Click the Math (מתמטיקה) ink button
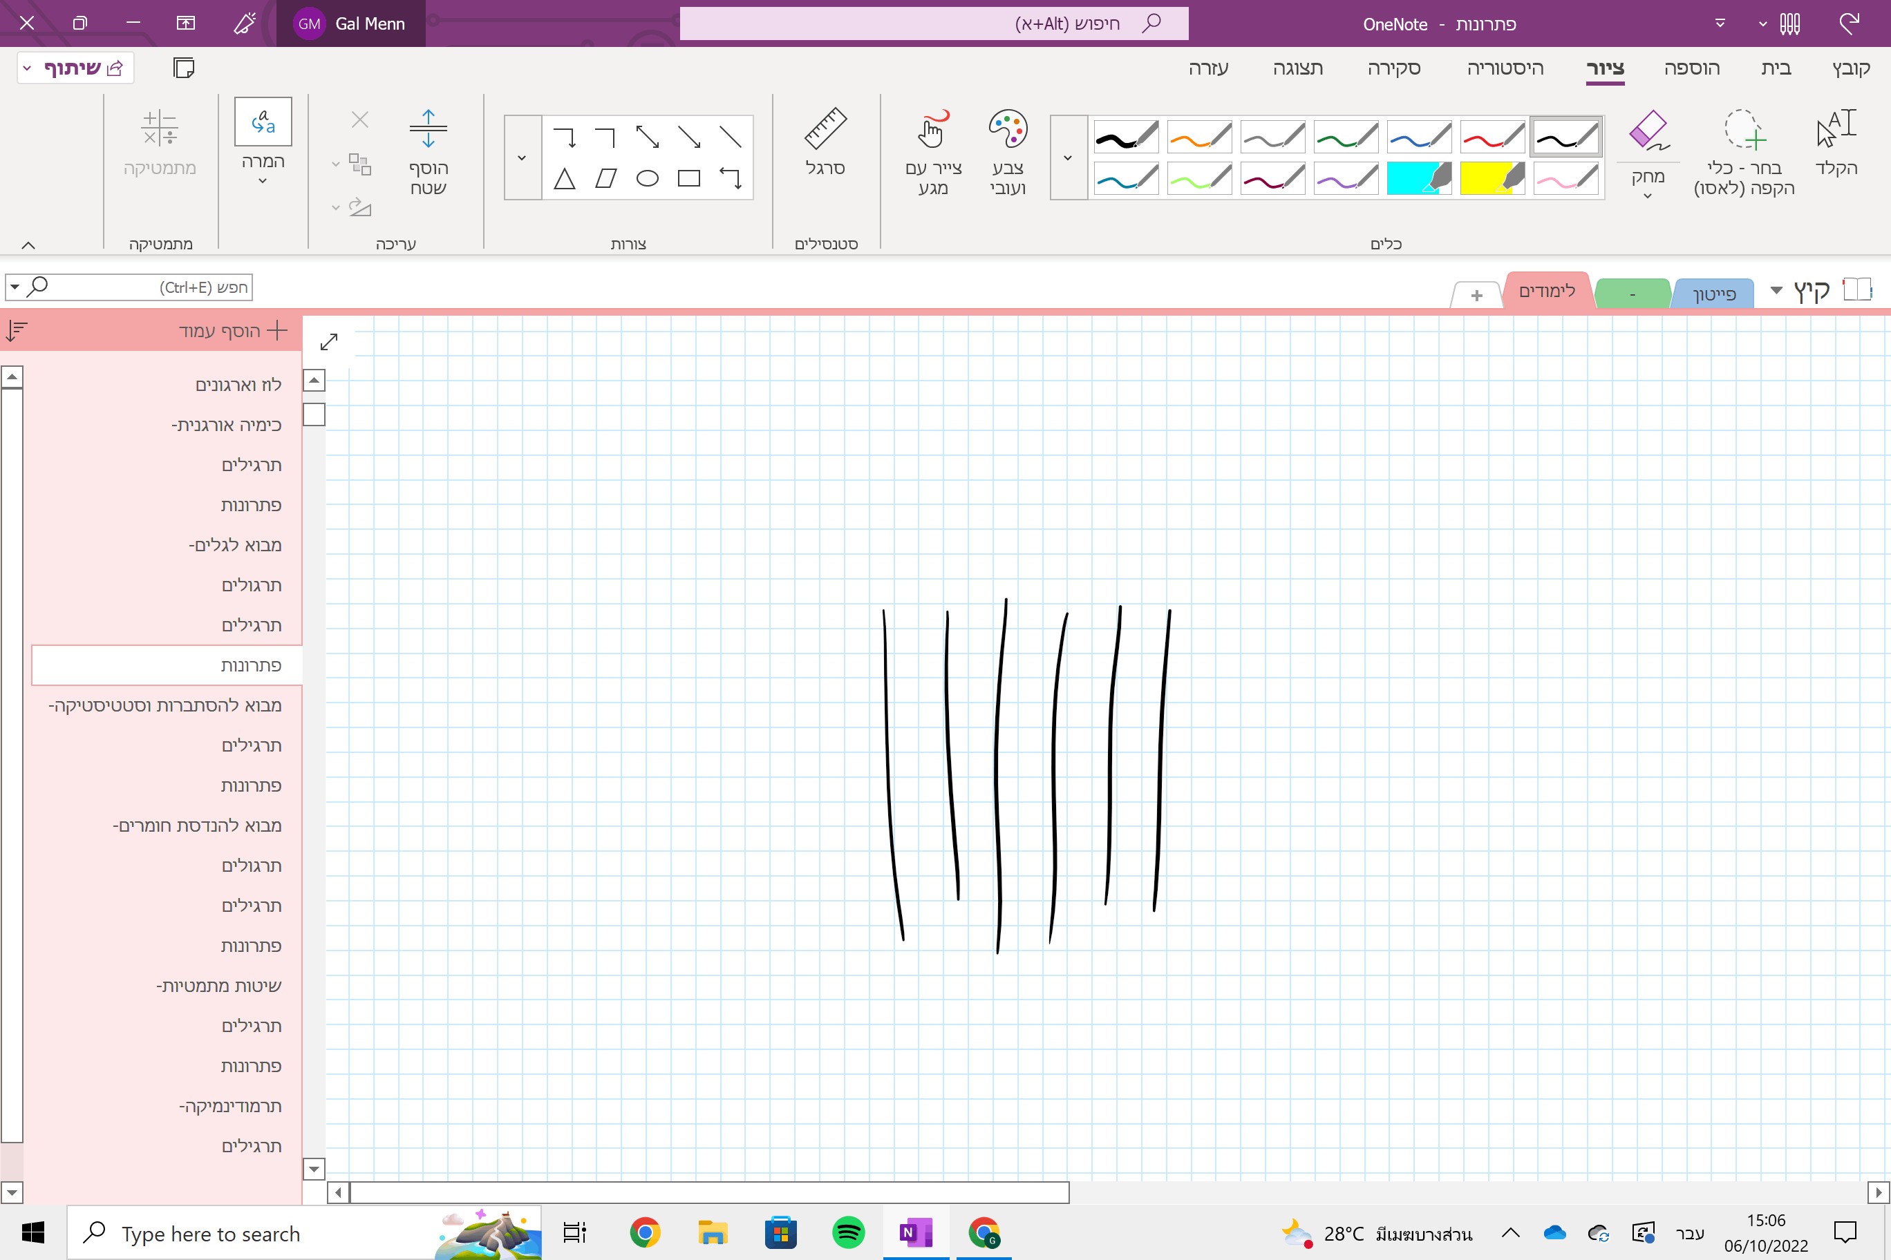This screenshot has height=1260, width=1891. [x=160, y=143]
